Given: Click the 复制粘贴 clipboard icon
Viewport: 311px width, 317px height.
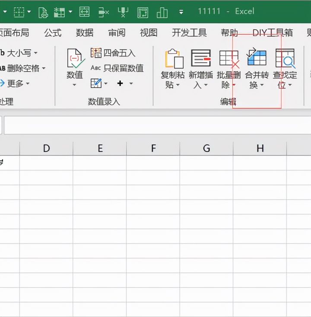Looking at the screenshot, I should tap(174, 58).
